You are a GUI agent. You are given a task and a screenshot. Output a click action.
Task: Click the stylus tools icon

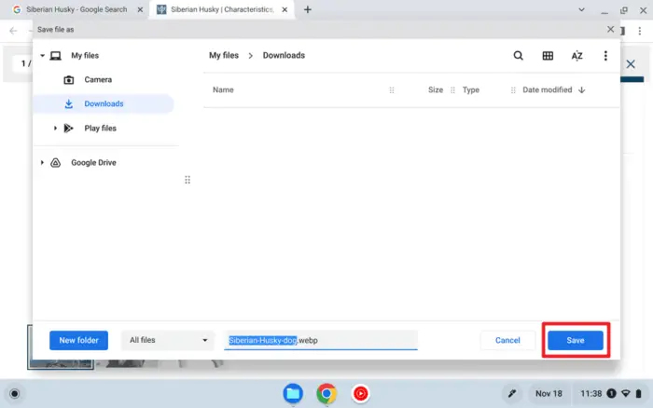[512, 393]
